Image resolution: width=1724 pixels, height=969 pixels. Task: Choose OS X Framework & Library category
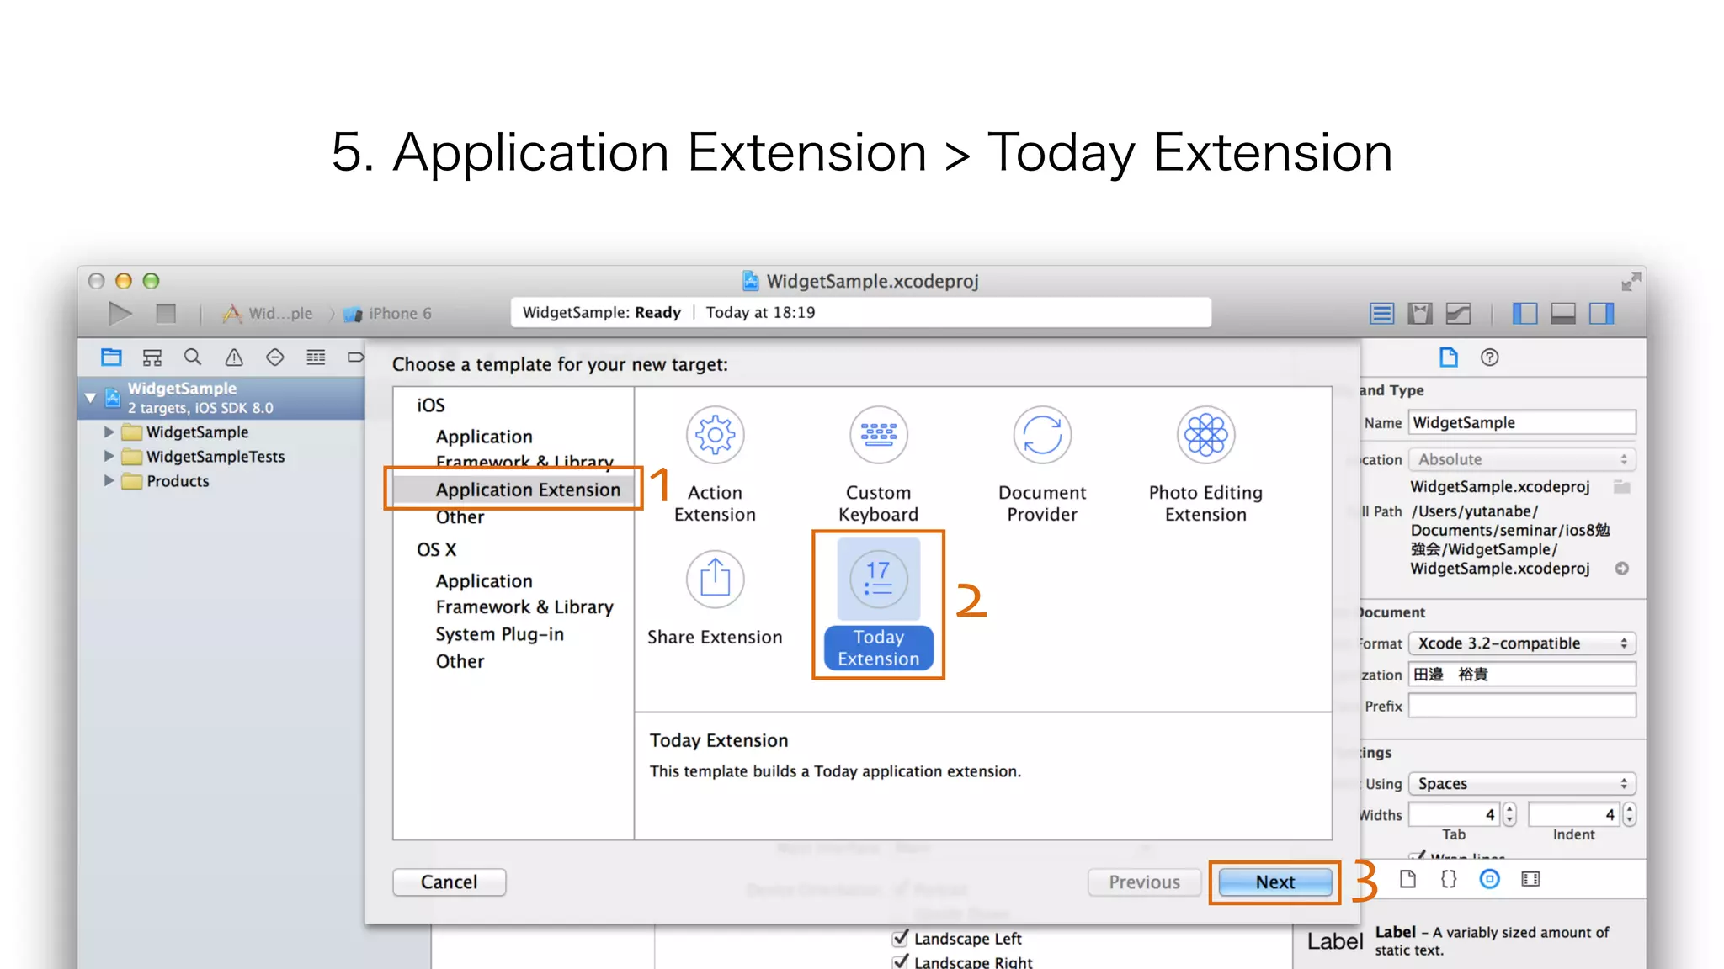click(x=524, y=607)
